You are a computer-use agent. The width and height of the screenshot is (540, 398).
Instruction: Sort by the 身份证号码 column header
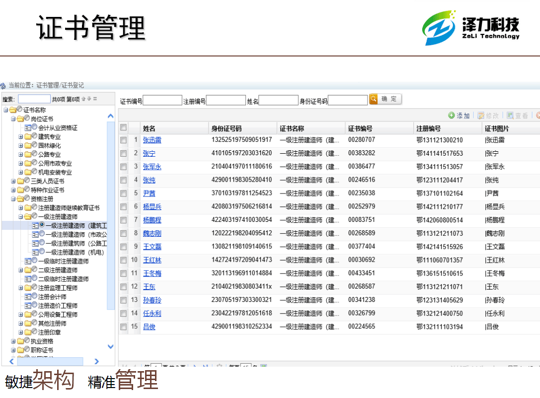pyautogui.click(x=226, y=128)
